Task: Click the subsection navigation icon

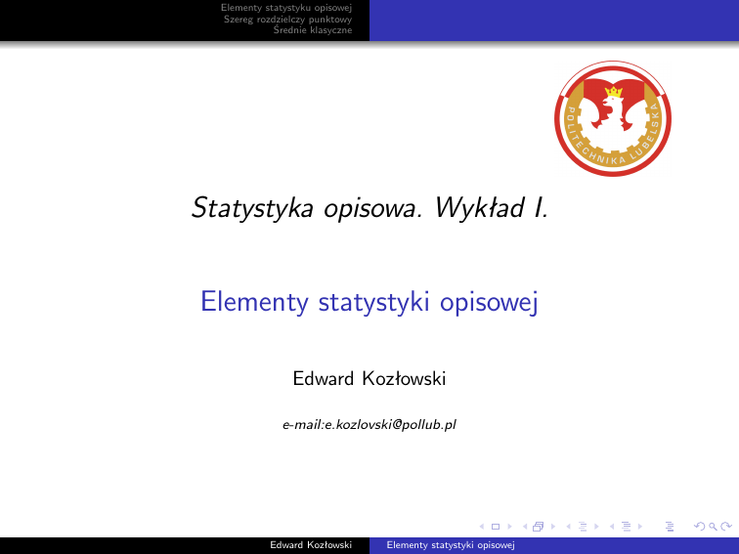Action: click(x=585, y=528)
